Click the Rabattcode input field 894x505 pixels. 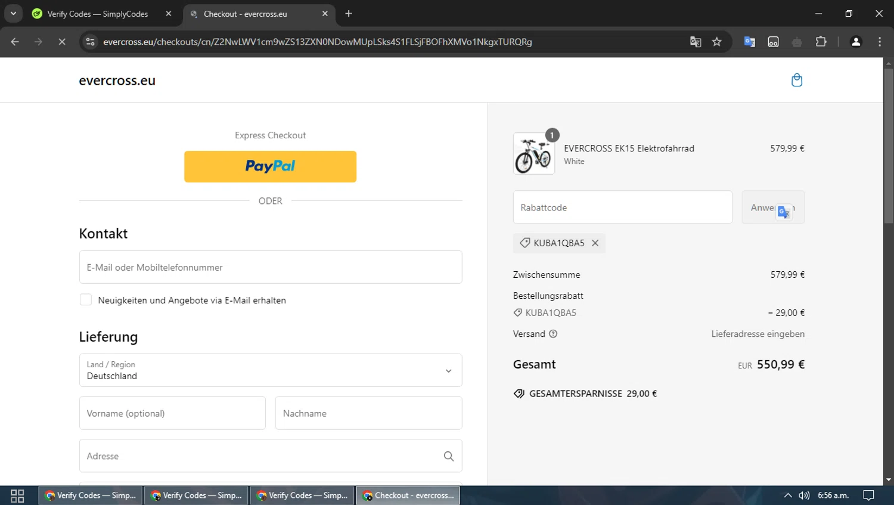tap(622, 207)
